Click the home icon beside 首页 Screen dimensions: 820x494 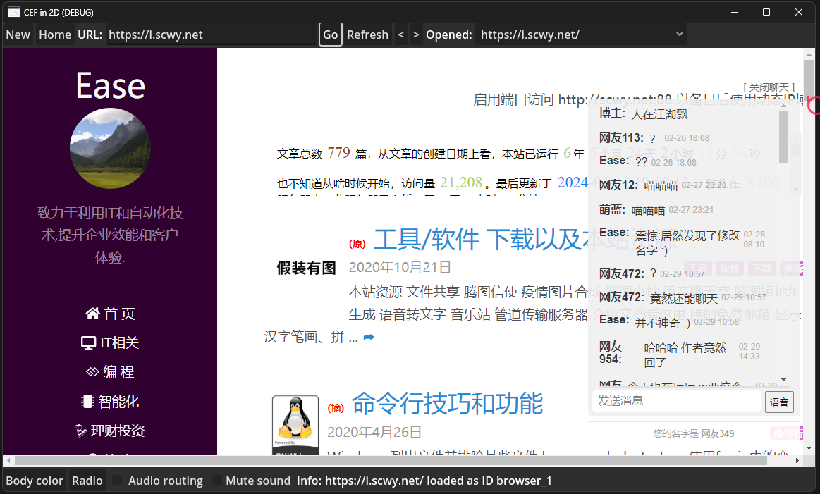tap(92, 314)
